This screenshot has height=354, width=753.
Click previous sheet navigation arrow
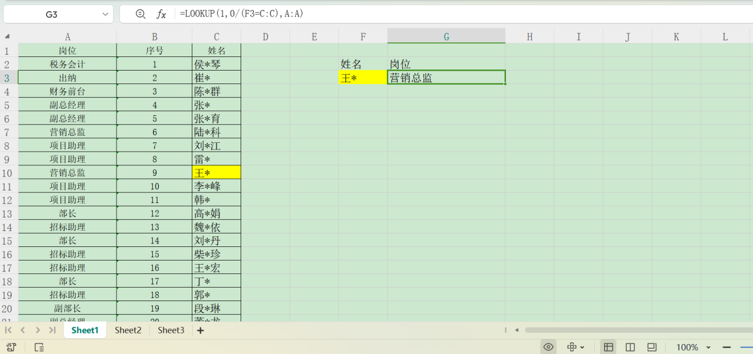[23, 330]
